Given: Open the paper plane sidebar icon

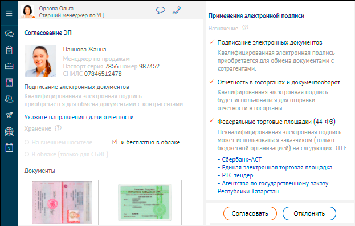Looking at the screenshot, I should [9, 115].
